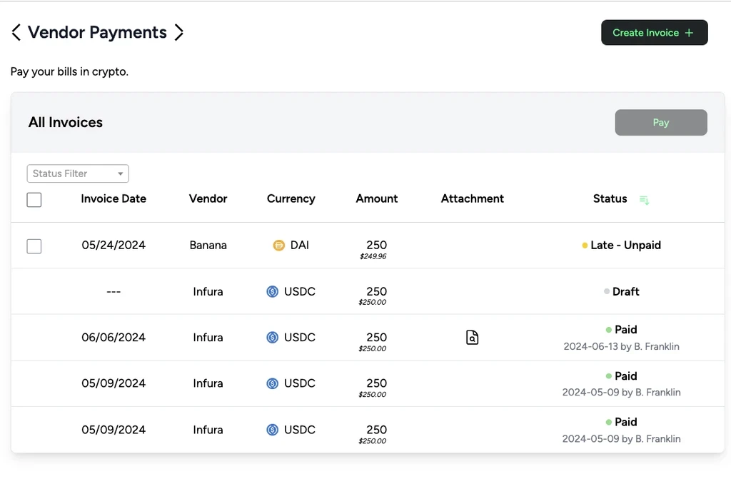Image resolution: width=731 pixels, height=494 pixels.
Task: Click the Status Filter dropdown arrow
Action: (121, 173)
